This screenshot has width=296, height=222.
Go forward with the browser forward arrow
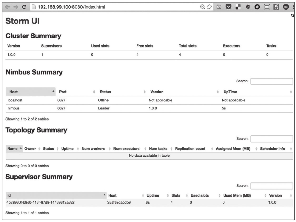pyautogui.click(x=16, y=7)
